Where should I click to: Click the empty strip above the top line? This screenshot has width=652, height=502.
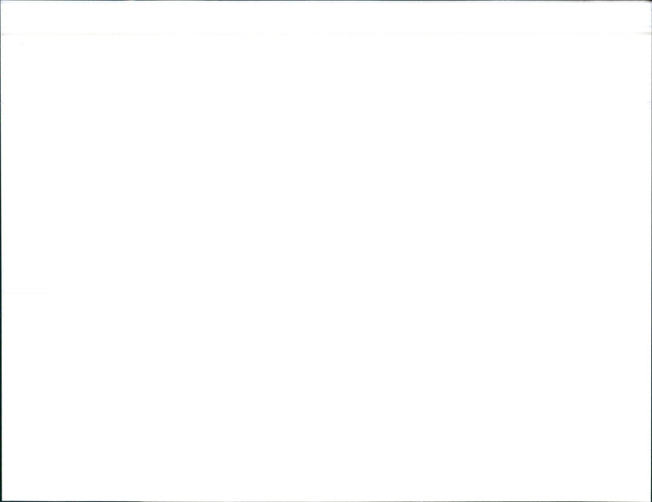point(326,17)
